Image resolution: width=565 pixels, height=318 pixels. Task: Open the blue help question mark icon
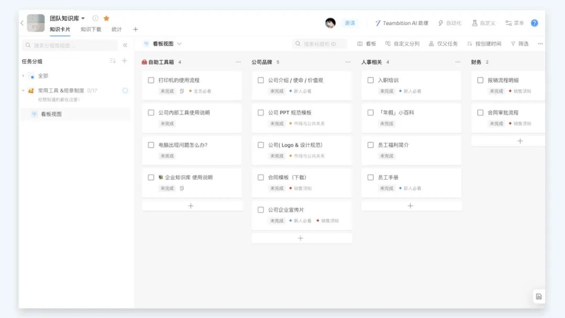coord(534,23)
